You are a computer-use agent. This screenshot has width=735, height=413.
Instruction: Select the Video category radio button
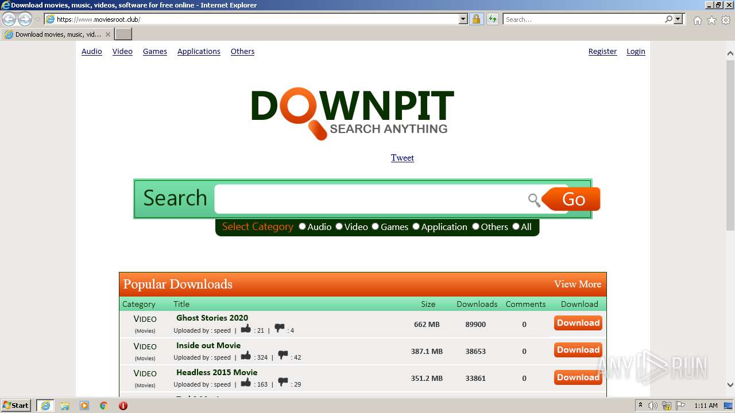click(339, 227)
